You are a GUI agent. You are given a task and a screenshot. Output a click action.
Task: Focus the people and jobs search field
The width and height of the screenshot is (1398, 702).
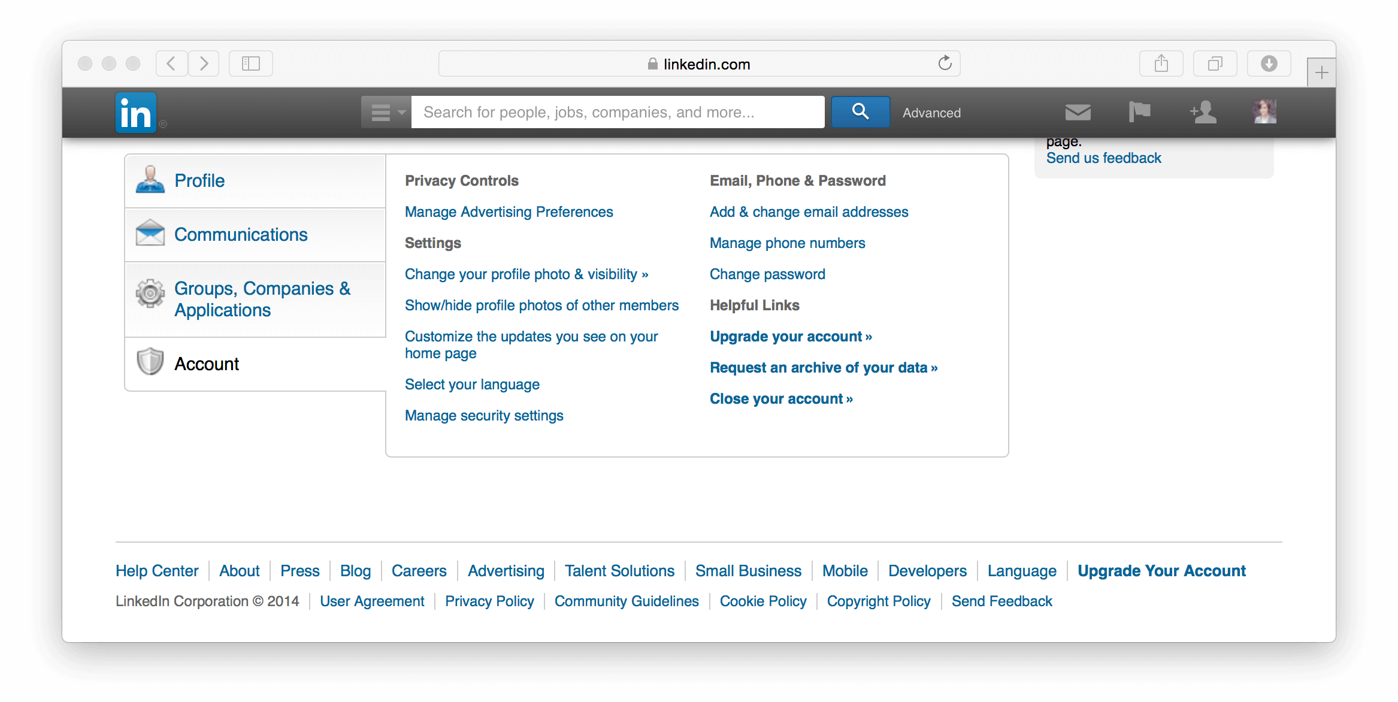pos(618,112)
